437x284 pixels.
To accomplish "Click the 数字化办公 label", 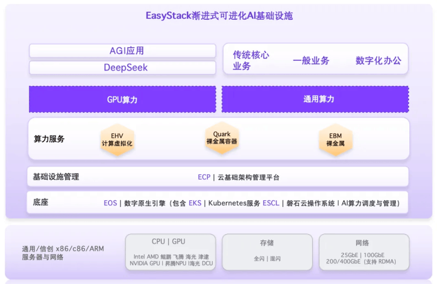I will 378,60.
